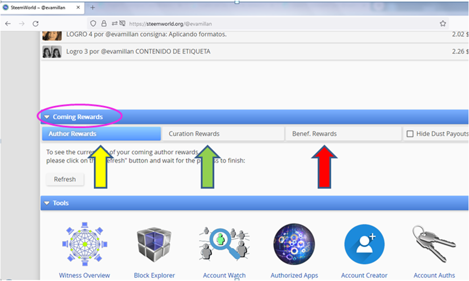Click the browser back arrow
This screenshot has width=469, height=281.
[8, 24]
